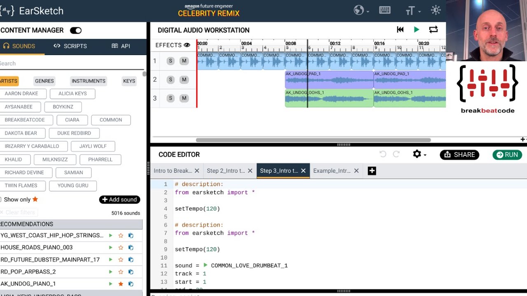This screenshot has height=296, width=527.
Task: Click the DAW horizontal scrollbar
Action: (x=313, y=140)
